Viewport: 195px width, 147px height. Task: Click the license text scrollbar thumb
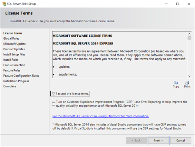pyautogui.click(x=189, y=37)
